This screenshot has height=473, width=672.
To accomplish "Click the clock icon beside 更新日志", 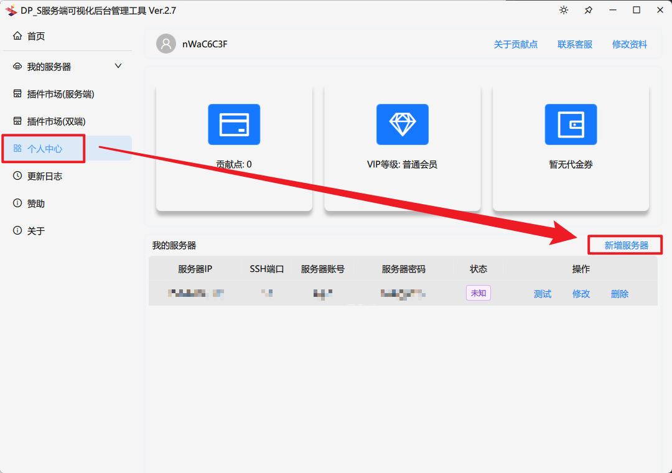I will click(x=17, y=176).
